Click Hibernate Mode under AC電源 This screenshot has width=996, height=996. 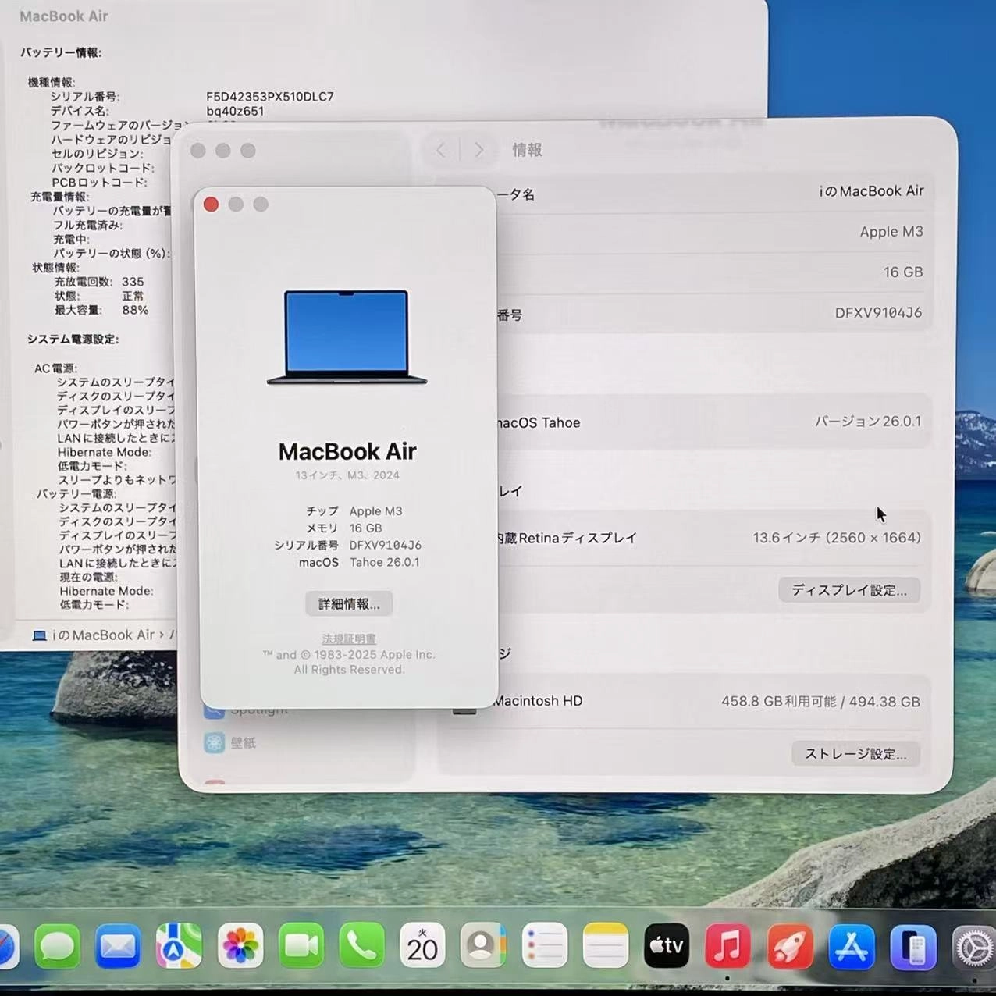(x=105, y=453)
